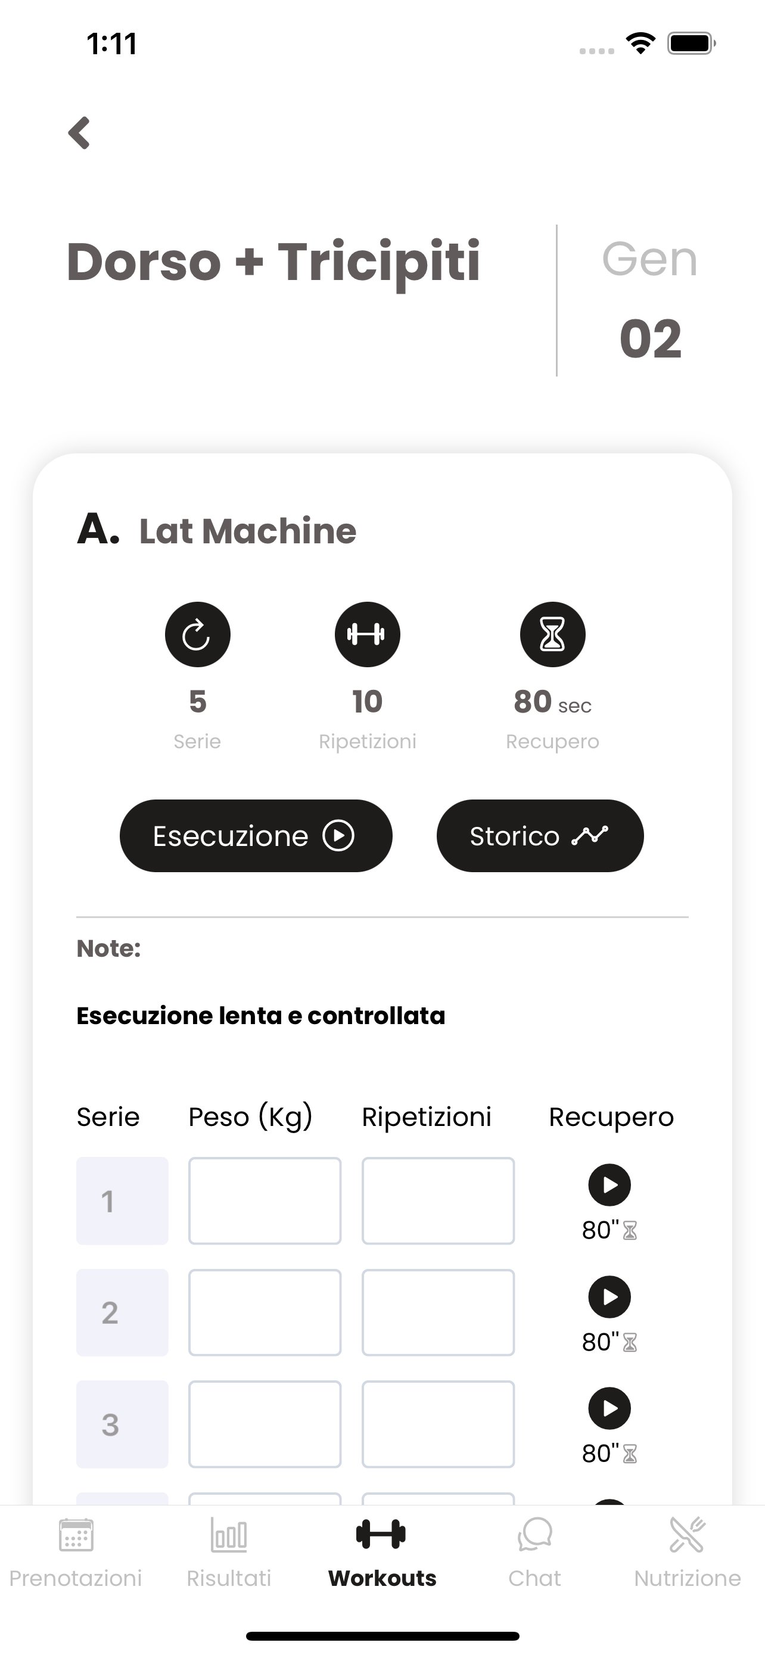Screen dimensions: 765x1655
Task: Tap the series 3 number cell
Action: pos(122,1424)
